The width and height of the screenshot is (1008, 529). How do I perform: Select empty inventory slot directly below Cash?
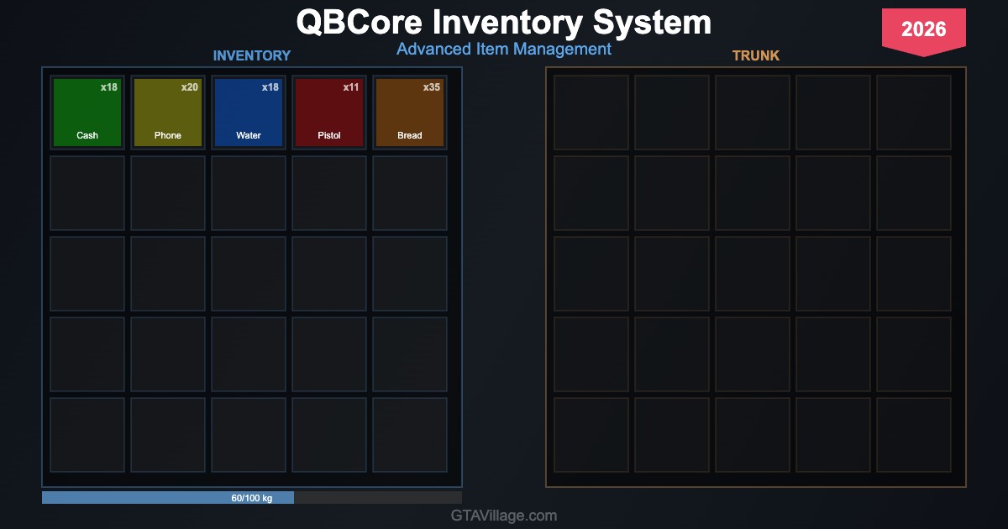87,193
